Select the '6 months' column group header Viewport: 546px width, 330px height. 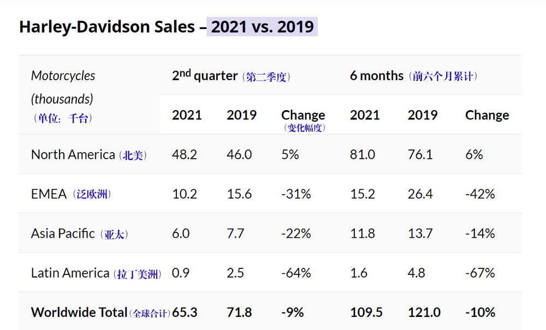[413, 76]
